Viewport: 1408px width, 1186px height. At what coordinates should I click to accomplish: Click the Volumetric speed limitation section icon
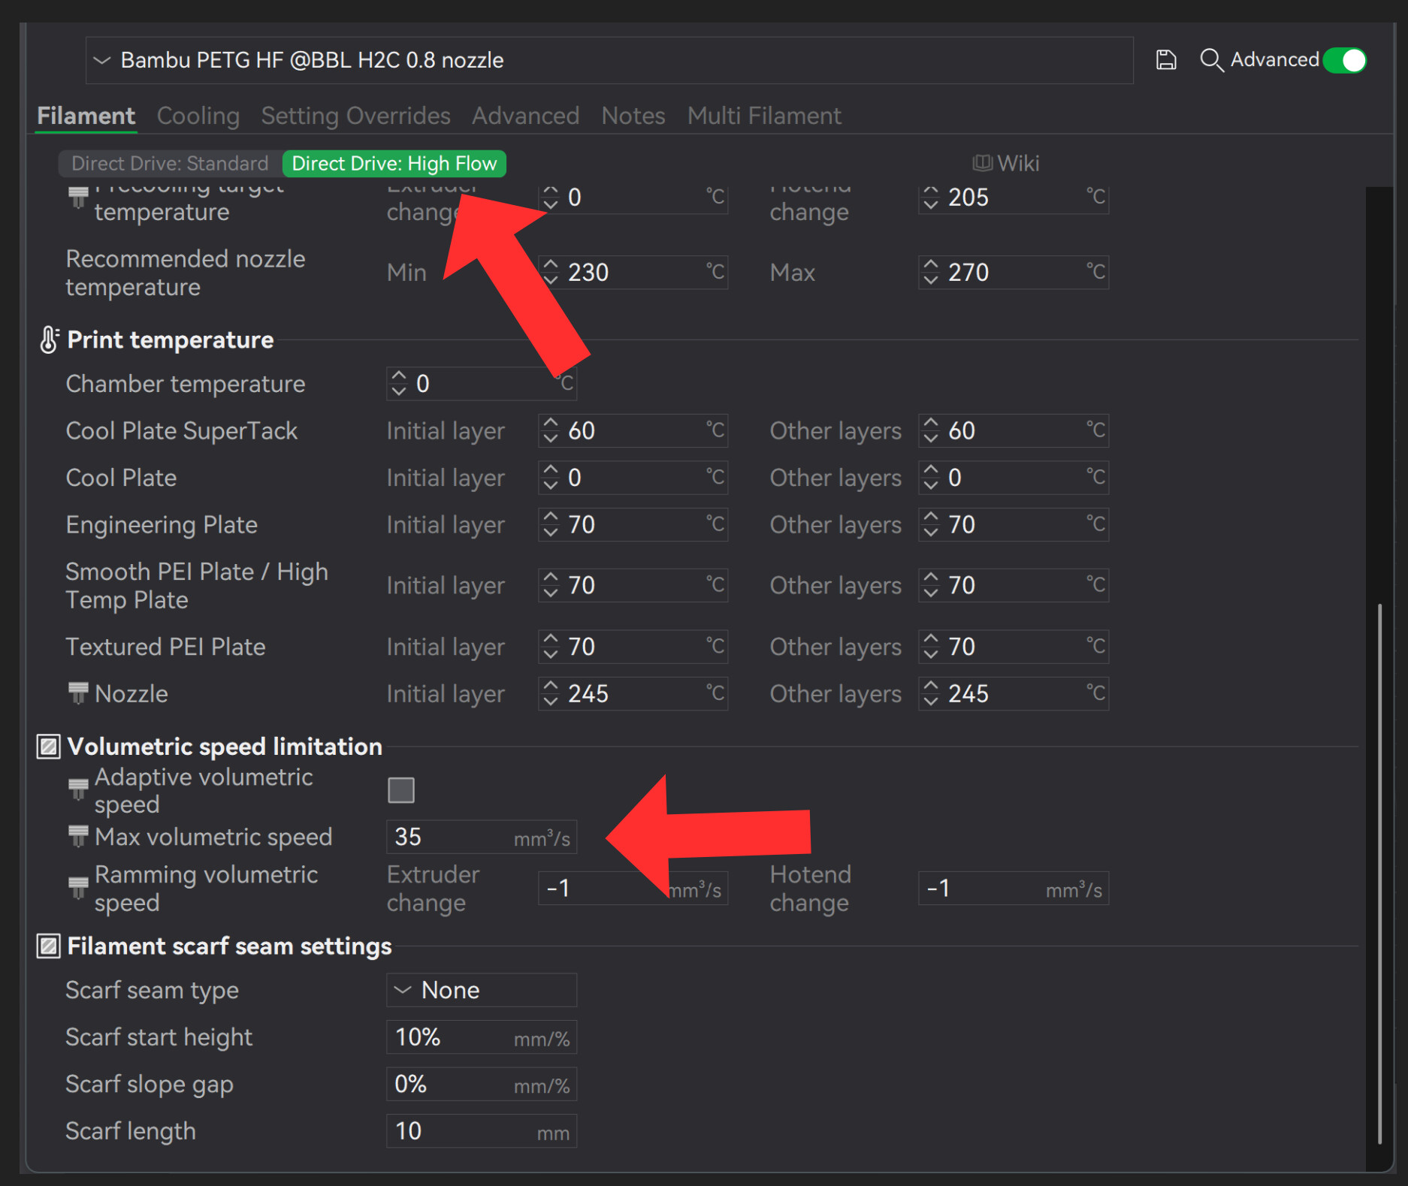pyautogui.click(x=49, y=747)
